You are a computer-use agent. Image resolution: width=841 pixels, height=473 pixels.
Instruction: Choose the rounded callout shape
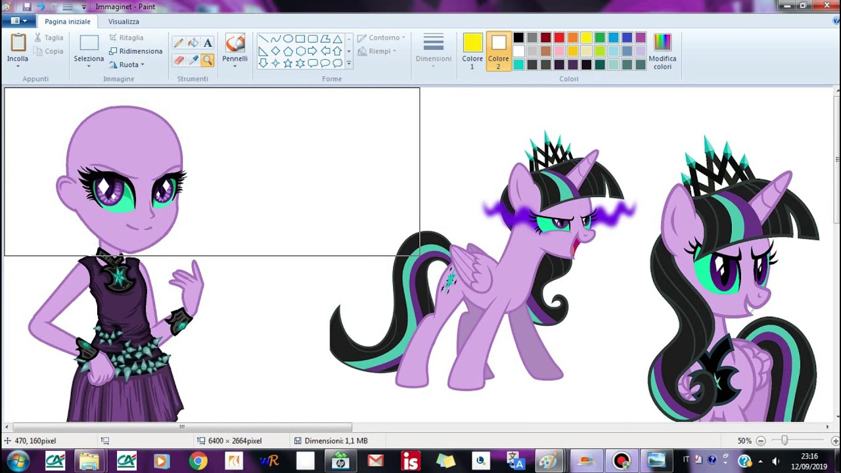(313, 63)
